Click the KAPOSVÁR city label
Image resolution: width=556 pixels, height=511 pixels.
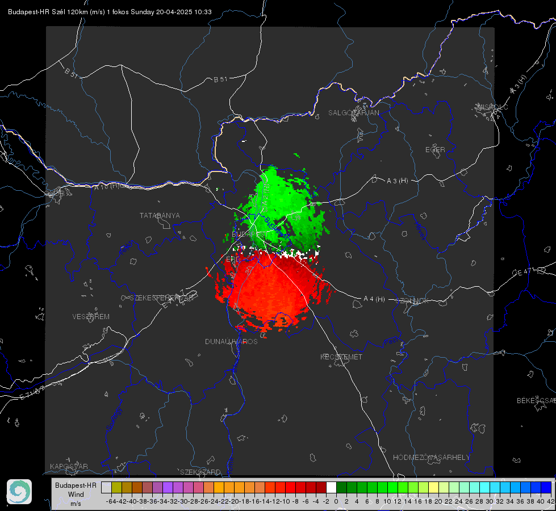click(69, 466)
